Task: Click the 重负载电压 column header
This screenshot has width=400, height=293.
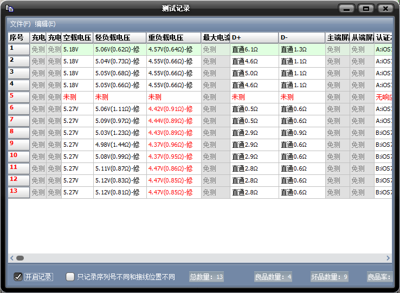Action: (x=173, y=37)
